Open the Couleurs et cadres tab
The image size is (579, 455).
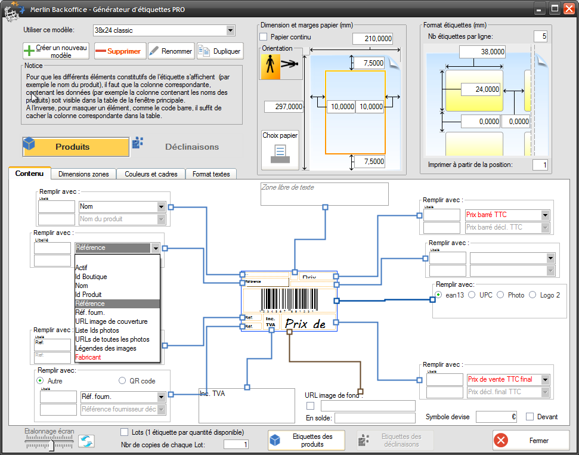151,174
